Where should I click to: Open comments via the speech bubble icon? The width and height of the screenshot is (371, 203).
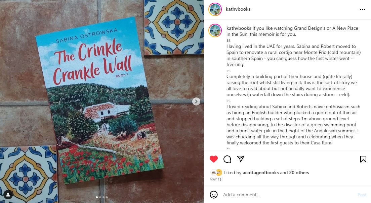[x=227, y=159]
